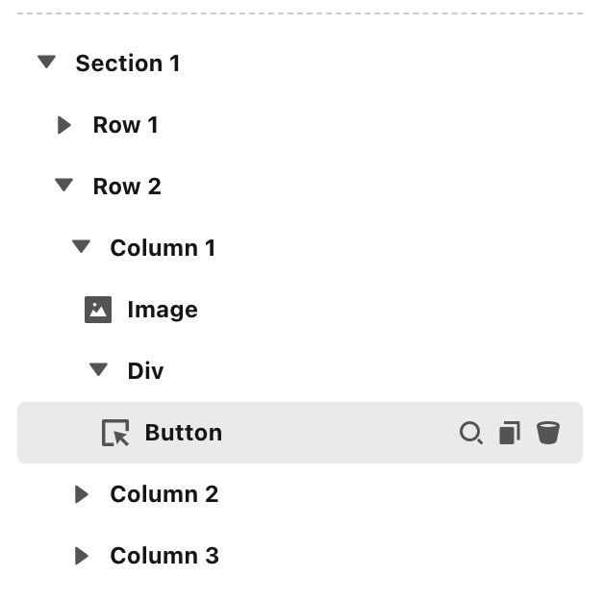Image resolution: width=604 pixels, height=602 pixels.
Task: Select the Row 1 label
Action: [x=125, y=125]
